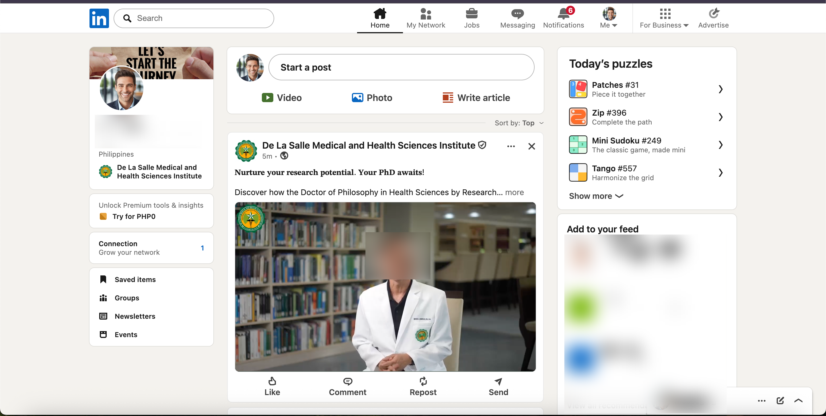Viewport: 826px width, 416px height.
Task: Open Saved items from the sidebar
Action: pos(135,279)
